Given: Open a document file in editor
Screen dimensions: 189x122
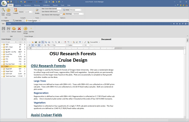Looking at the screenshot, I should point(33,42).
